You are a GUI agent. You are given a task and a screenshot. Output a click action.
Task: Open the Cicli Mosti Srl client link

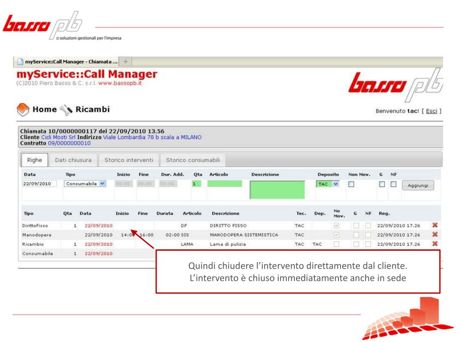click(58, 137)
